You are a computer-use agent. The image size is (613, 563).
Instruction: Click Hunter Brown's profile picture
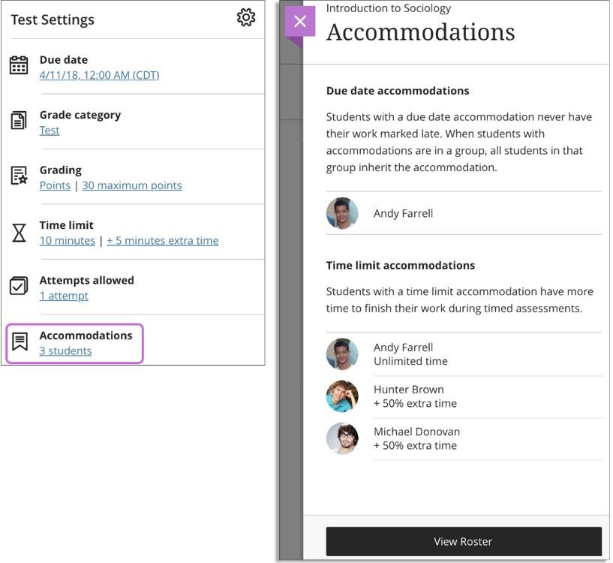(342, 396)
